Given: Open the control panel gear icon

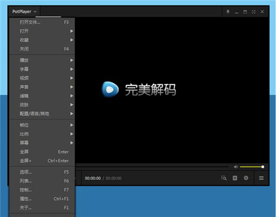Looking at the screenshot, I should (246, 178).
